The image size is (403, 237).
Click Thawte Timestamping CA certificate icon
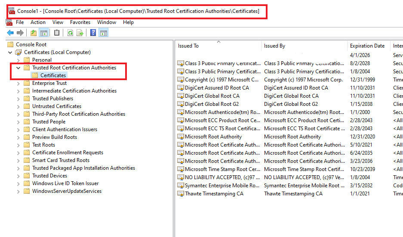[x=181, y=194]
